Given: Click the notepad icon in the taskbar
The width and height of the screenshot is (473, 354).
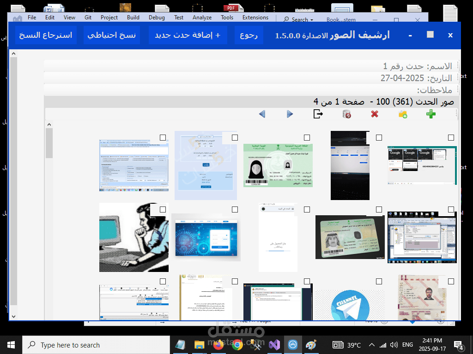Looking at the screenshot, I should (x=180, y=345).
